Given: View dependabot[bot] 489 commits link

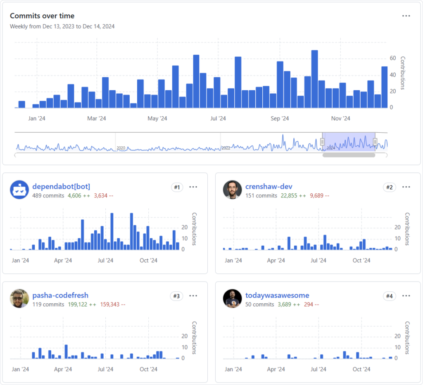Looking at the screenshot, I should pos(48,195).
